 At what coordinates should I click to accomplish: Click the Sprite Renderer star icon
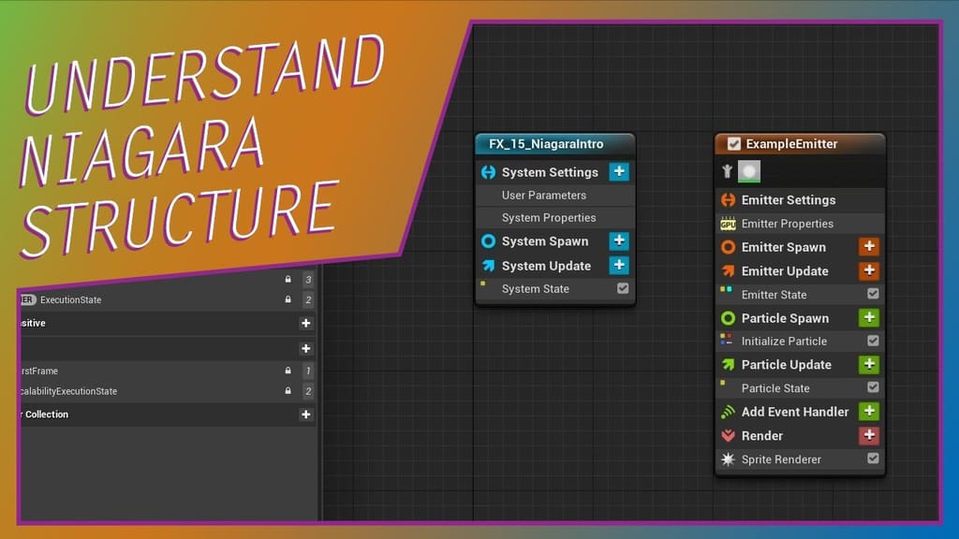728,459
